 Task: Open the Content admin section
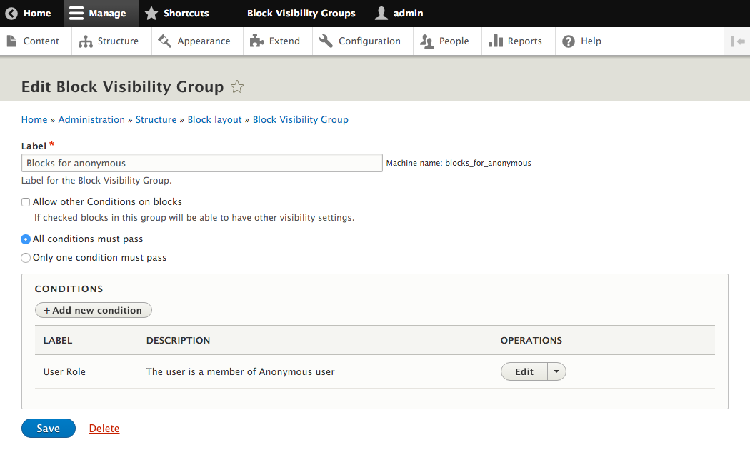tap(34, 41)
